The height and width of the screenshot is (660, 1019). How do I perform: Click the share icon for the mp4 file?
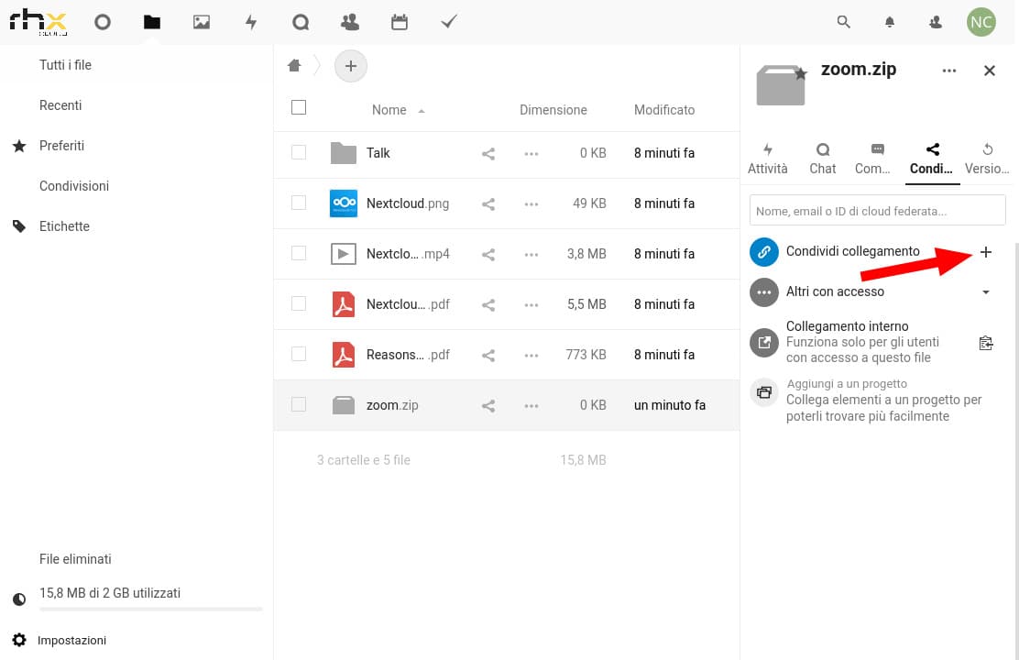tap(488, 255)
